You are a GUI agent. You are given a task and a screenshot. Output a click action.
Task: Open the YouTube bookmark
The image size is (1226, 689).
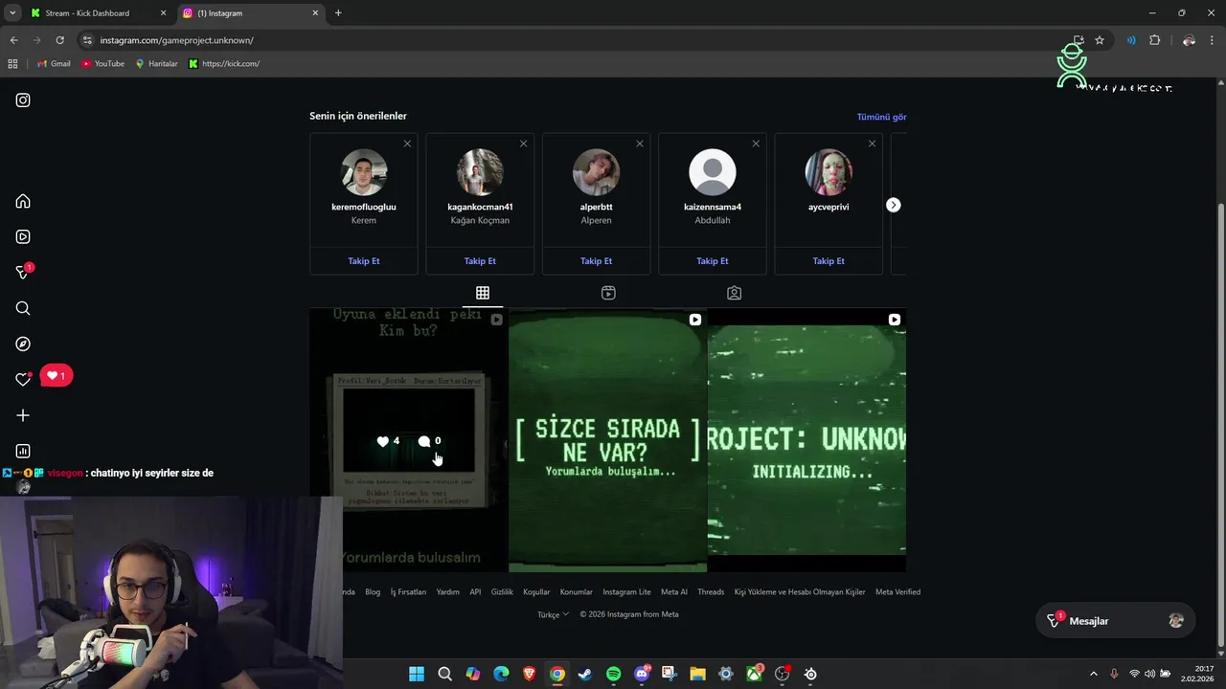[102, 63]
